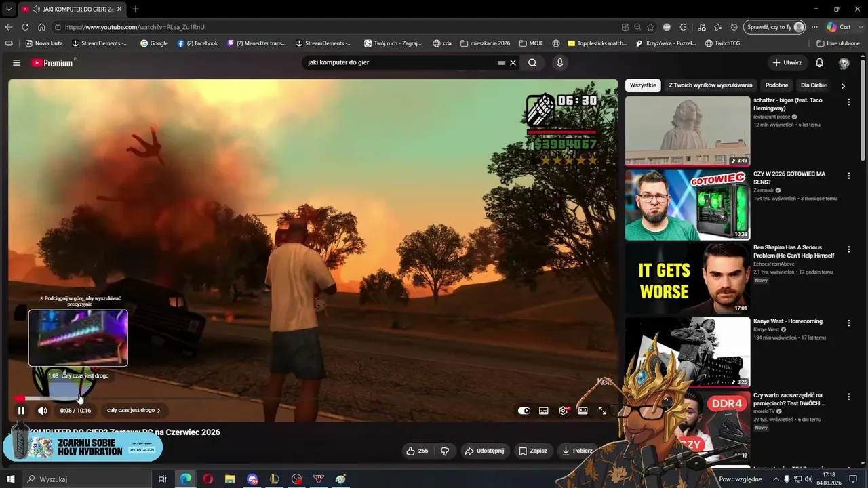This screenshot has height=488, width=868.
Task: Click the Utwórz create button
Action: (787, 63)
